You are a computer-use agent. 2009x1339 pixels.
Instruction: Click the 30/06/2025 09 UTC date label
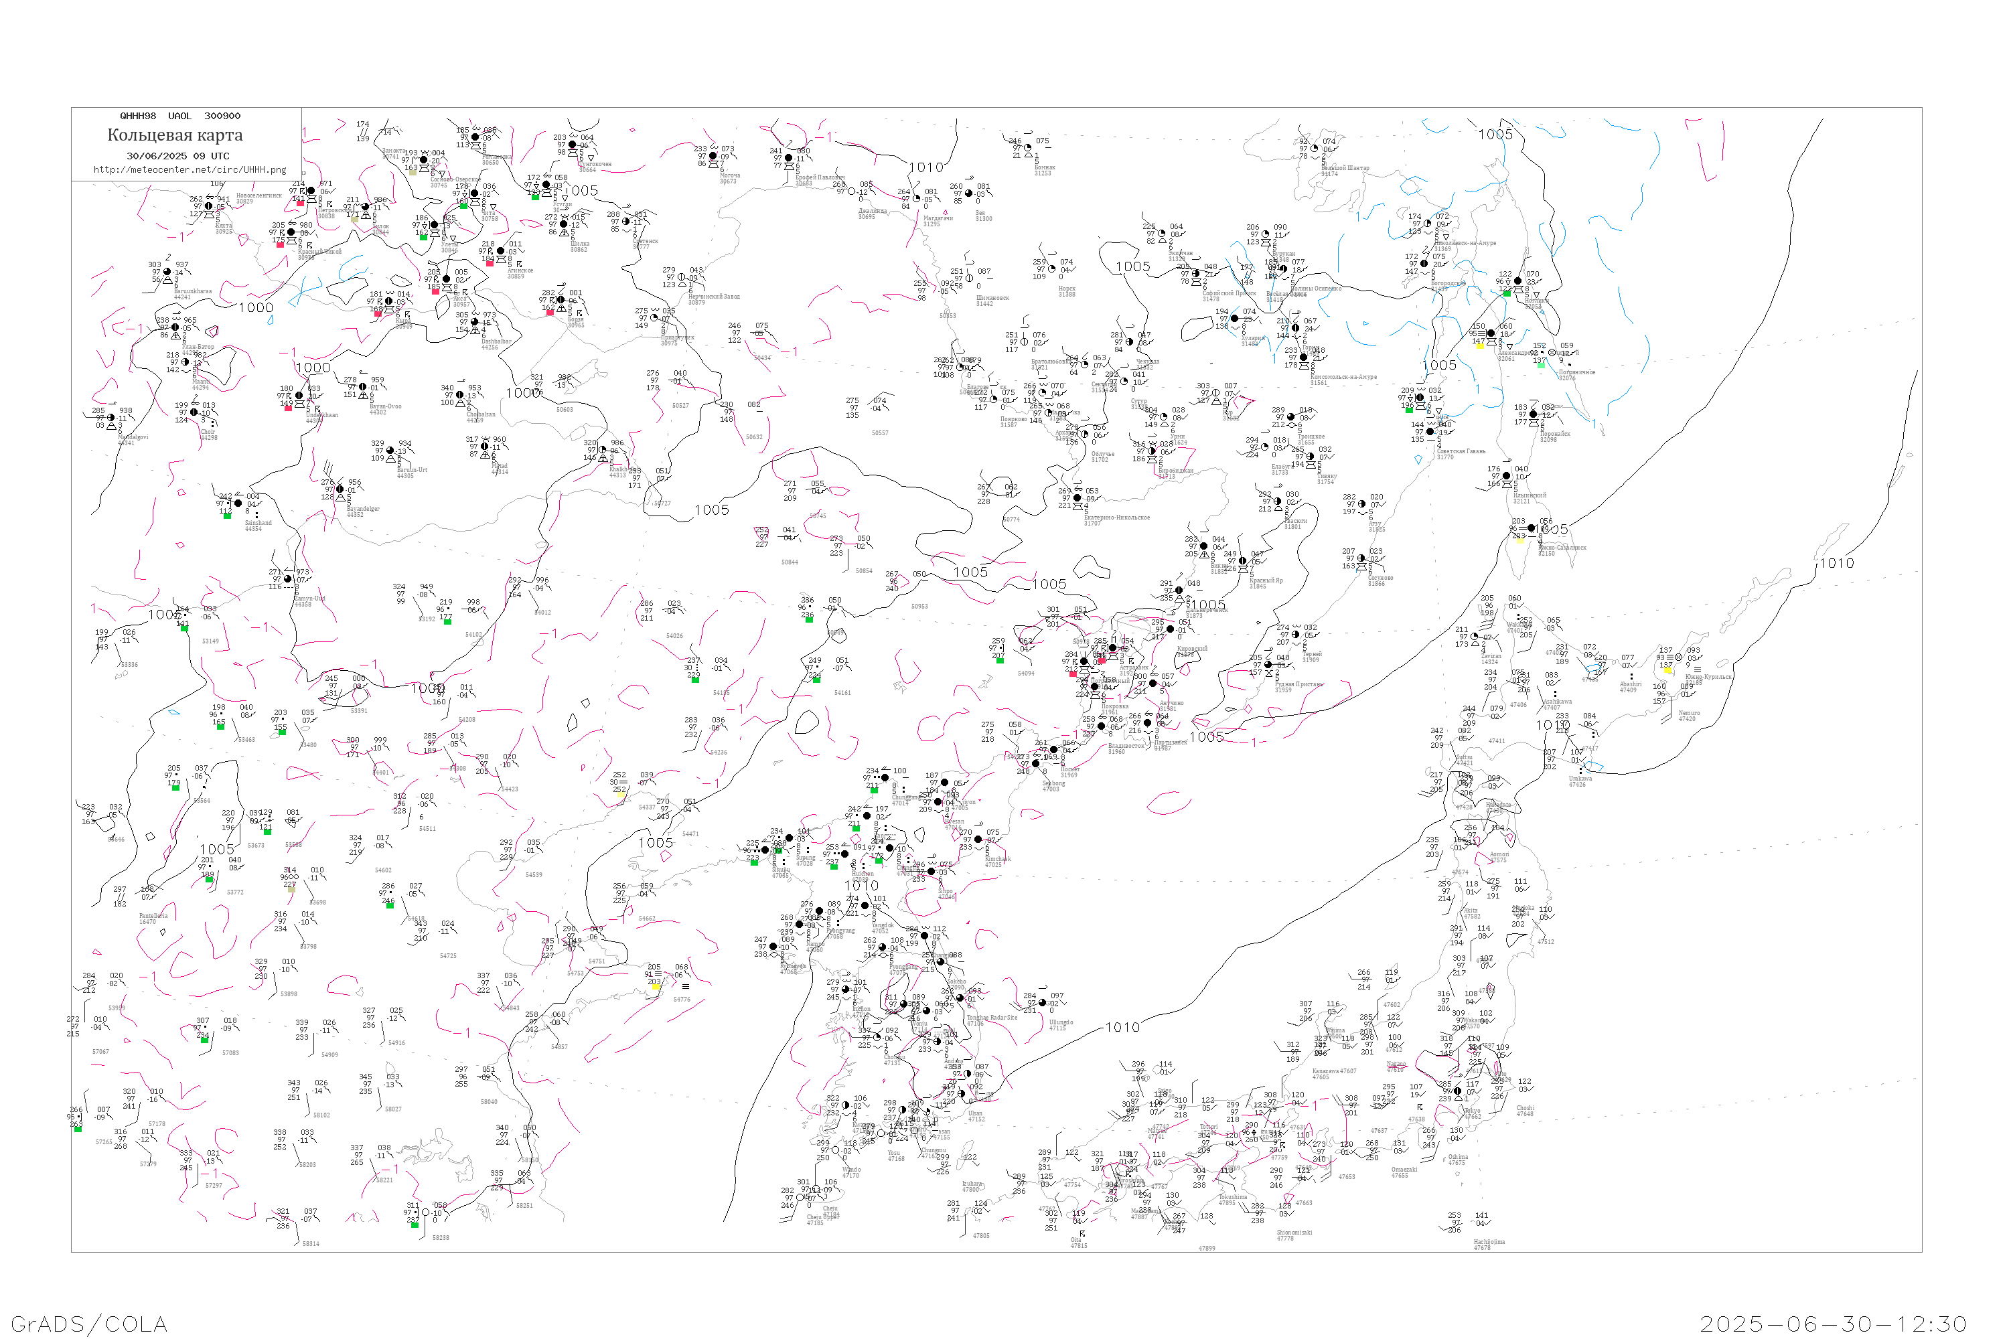point(177,156)
